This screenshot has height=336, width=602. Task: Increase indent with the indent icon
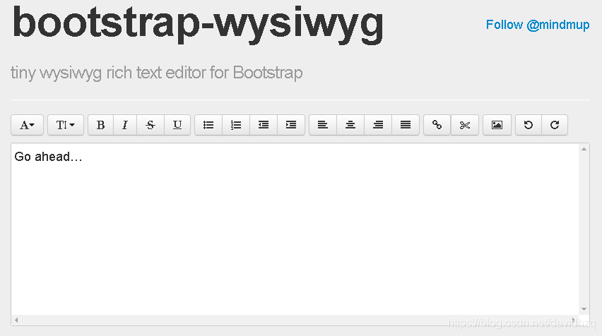point(291,125)
